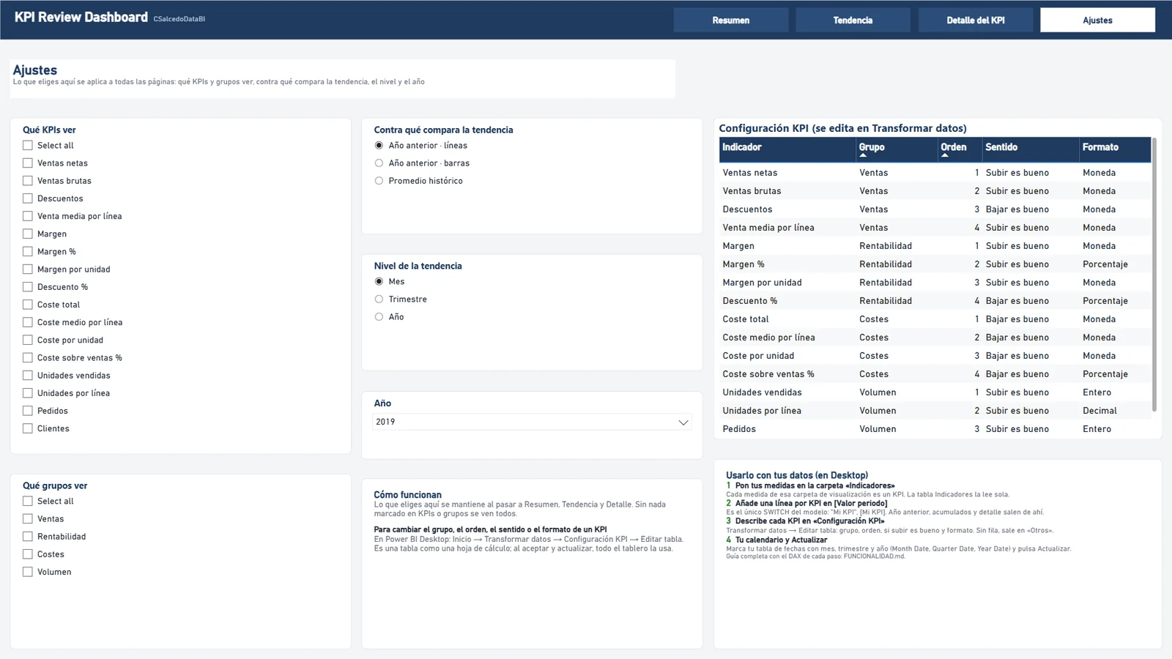Tick the Pedidos checkbox in KPI list
This screenshot has width=1172, height=659.
(x=28, y=411)
